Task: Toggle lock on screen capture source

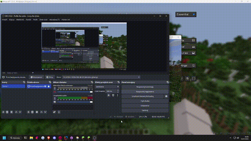Action: coord(49,86)
